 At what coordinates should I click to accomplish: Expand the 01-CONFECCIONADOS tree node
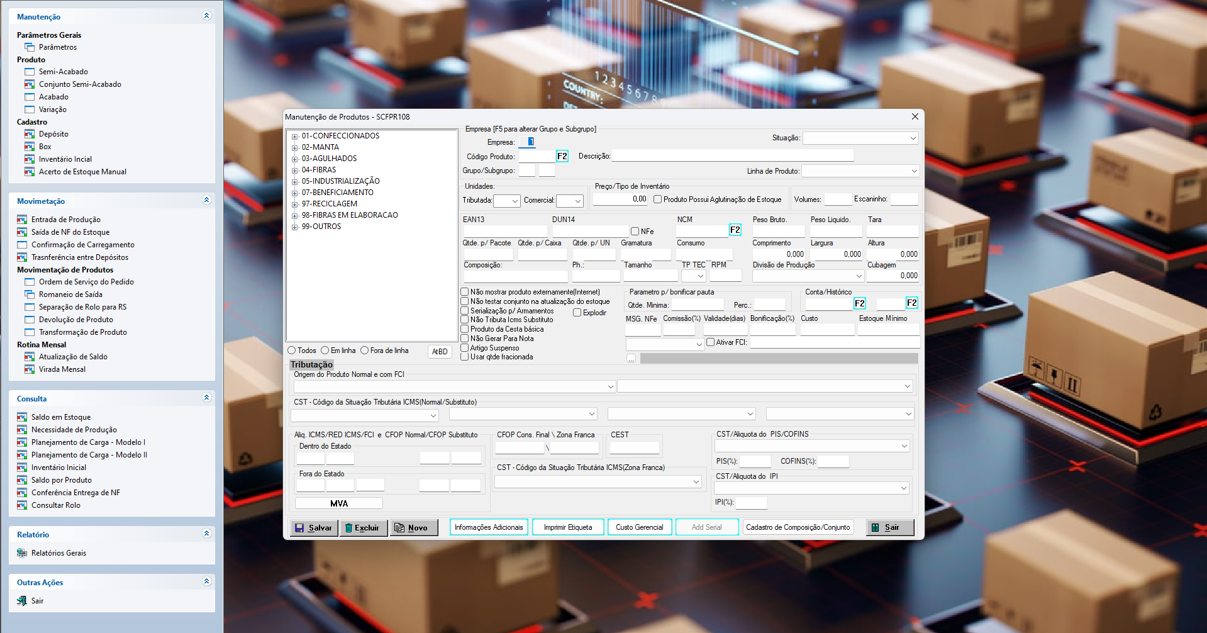click(294, 137)
